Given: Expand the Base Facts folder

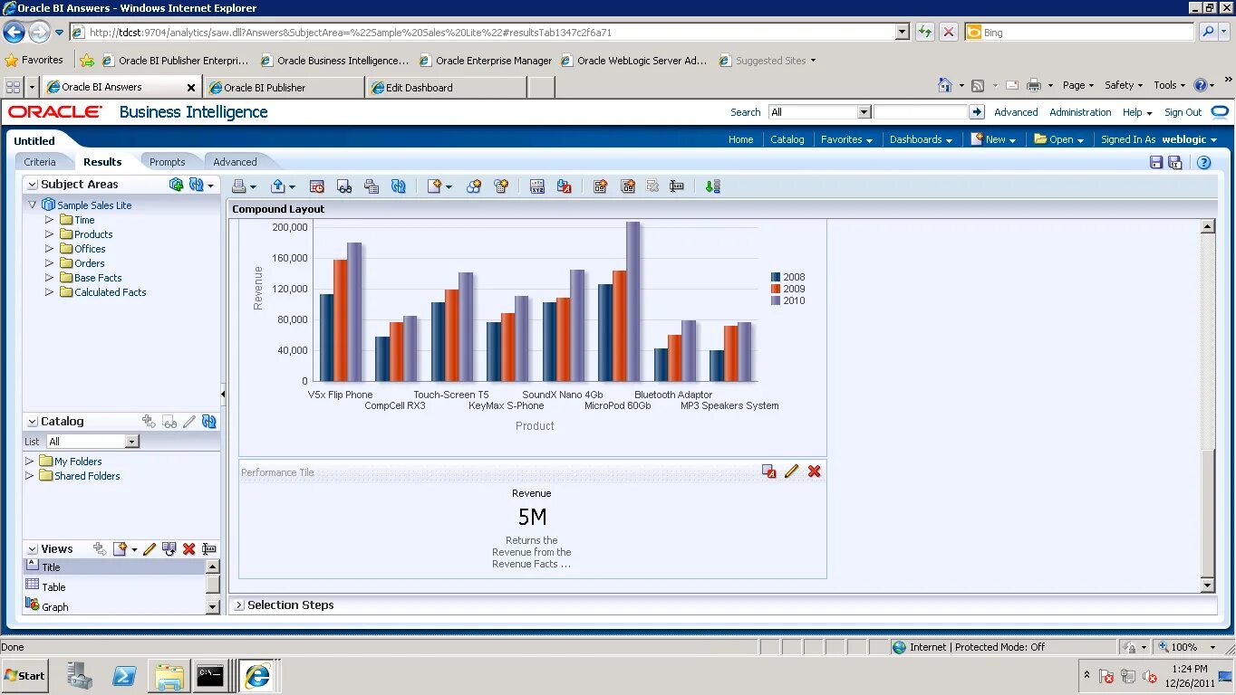Looking at the screenshot, I should [x=50, y=278].
